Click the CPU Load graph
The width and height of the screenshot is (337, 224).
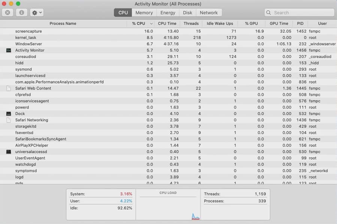pyautogui.click(x=168, y=207)
